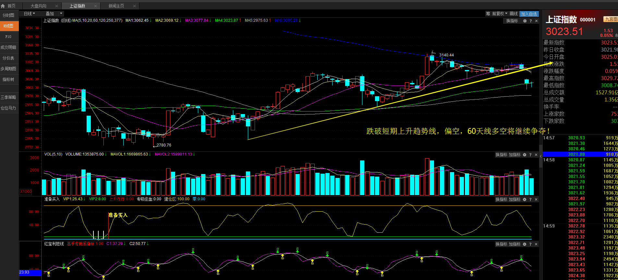
Task: Click 换指标 in the 红宝利短线 panel
Action: [501, 244]
